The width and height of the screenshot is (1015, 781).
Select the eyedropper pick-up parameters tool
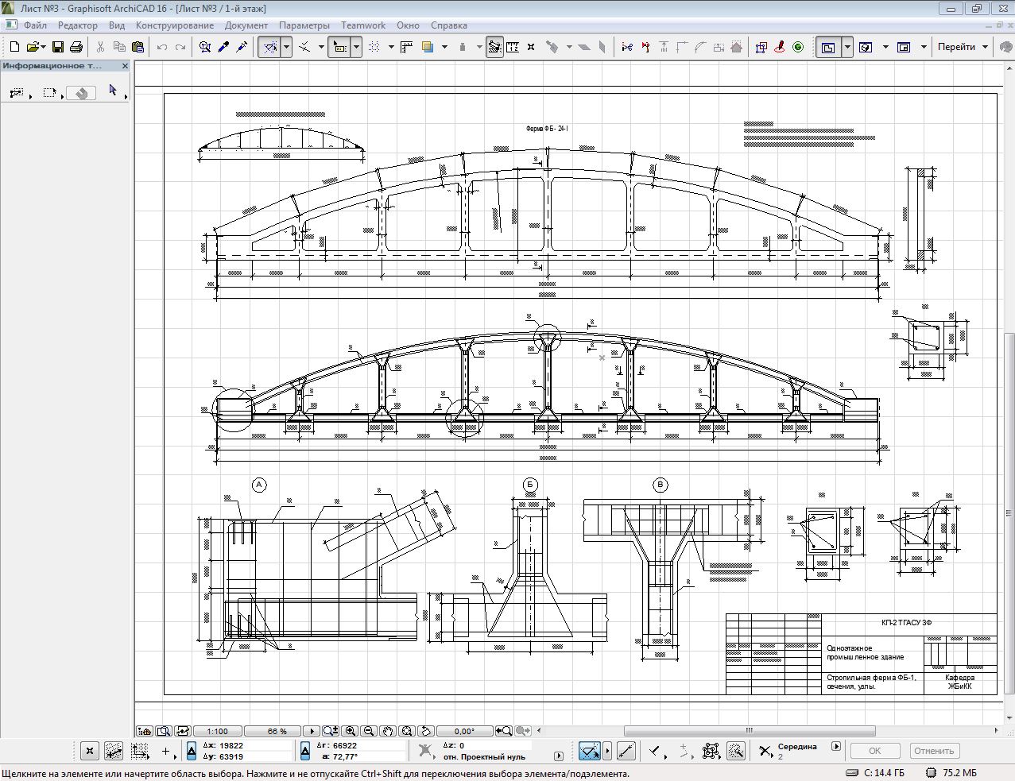pyautogui.click(x=223, y=48)
